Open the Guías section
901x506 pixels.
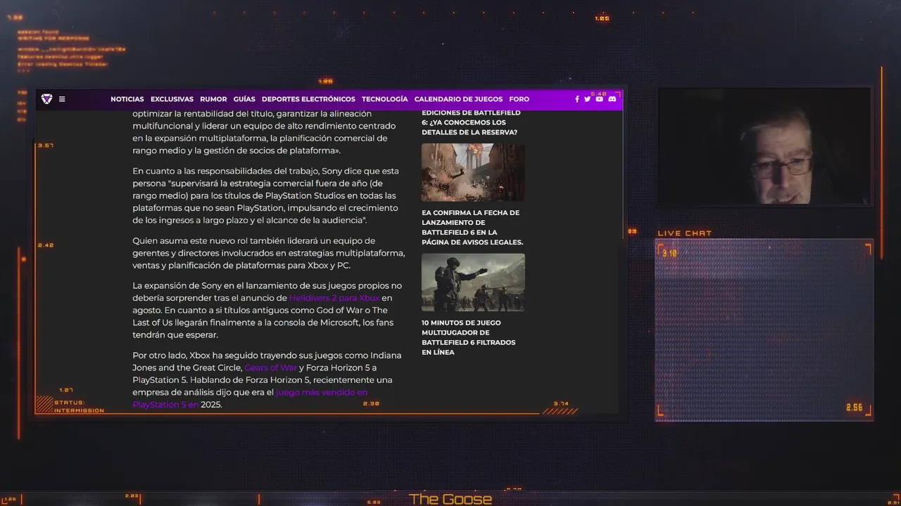click(244, 99)
